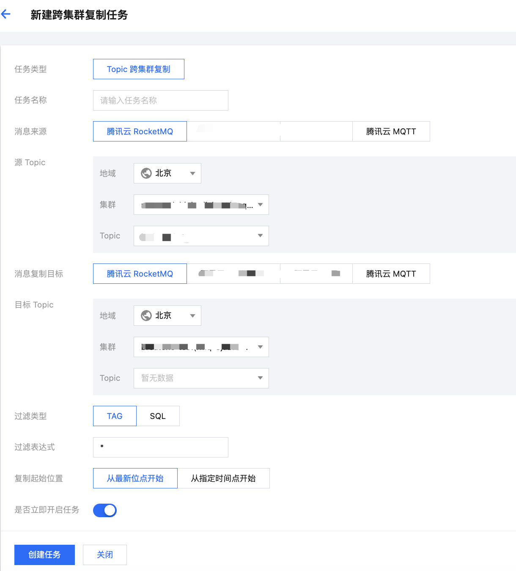Image resolution: width=516 pixels, height=571 pixels.
Task: Focus the 任务名称 input field
Action: click(x=161, y=100)
